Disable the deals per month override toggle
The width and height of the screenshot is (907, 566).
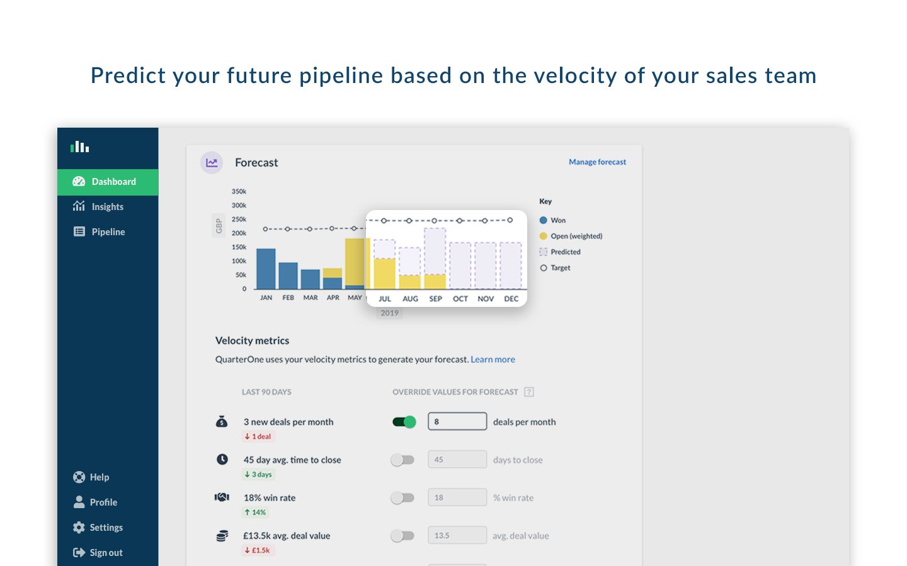pos(404,422)
